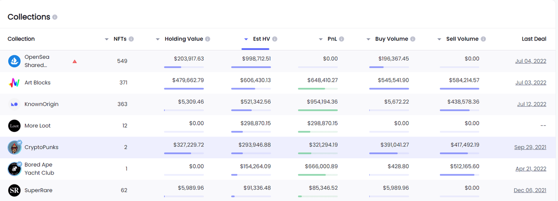Click the info icon beside Collections heading
The height and width of the screenshot is (201, 558).
(55, 17)
